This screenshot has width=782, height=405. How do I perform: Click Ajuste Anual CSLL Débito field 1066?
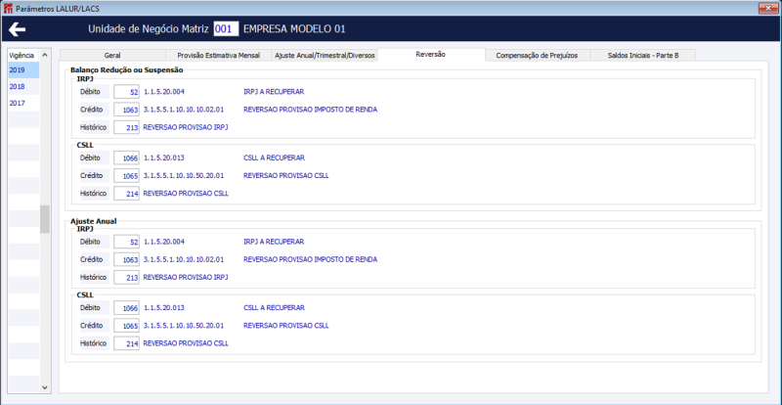[x=126, y=307]
